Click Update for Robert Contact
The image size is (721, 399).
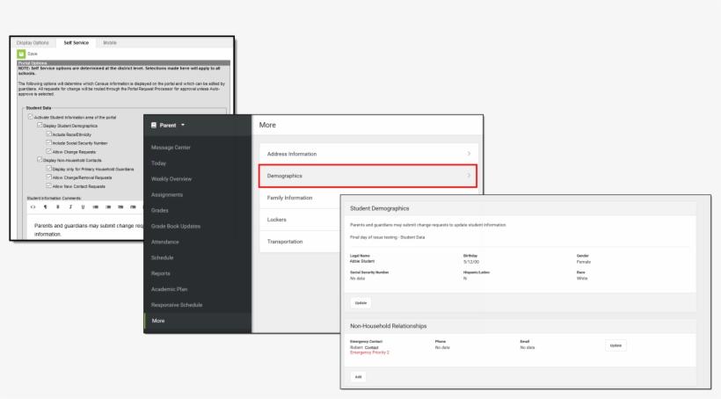[x=615, y=345]
